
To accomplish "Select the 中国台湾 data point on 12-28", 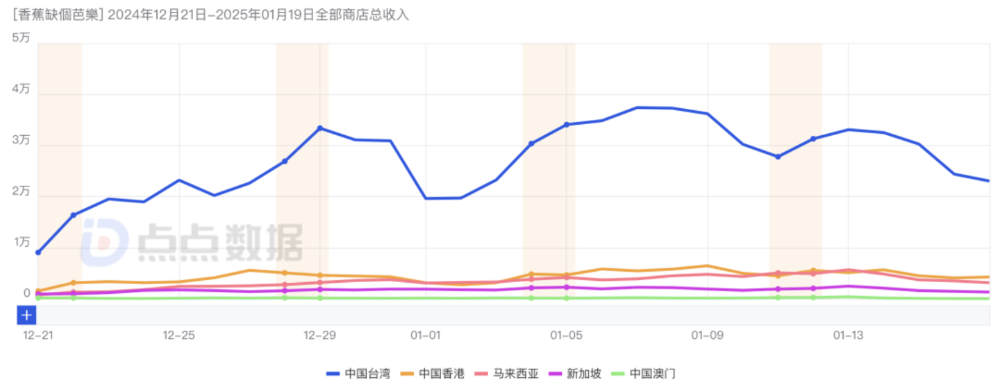I will pyautogui.click(x=285, y=162).
